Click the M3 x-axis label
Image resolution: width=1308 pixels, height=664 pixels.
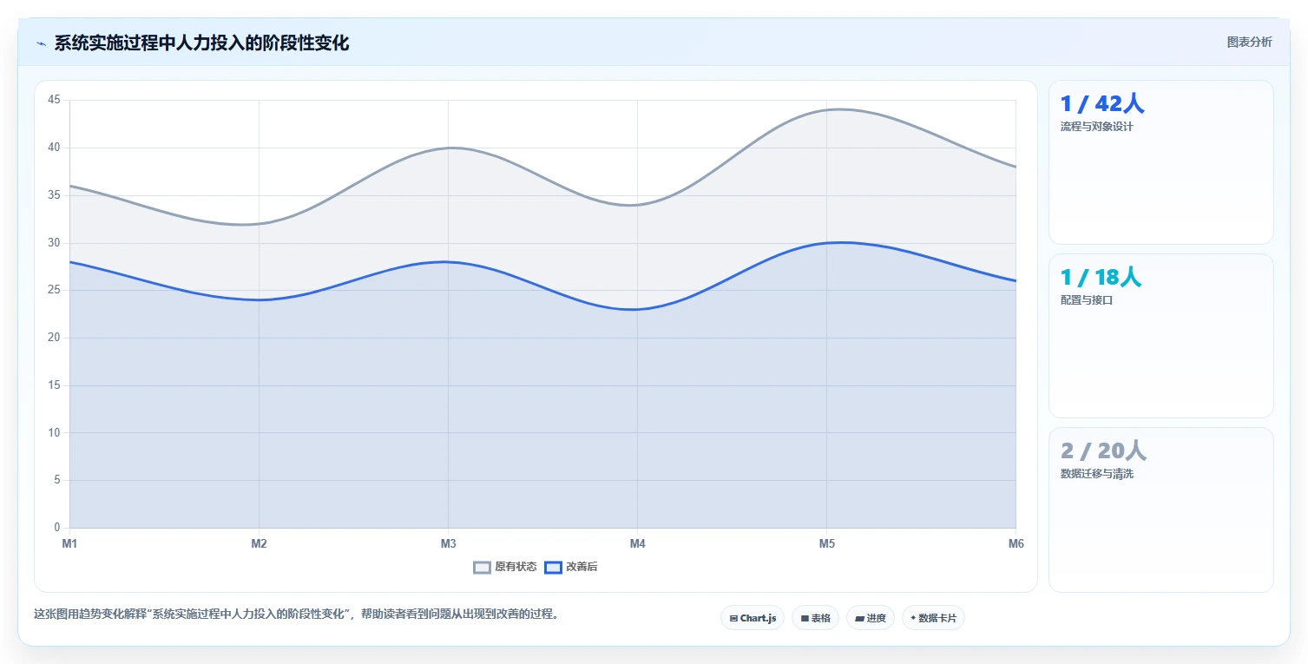click(448, 544)
